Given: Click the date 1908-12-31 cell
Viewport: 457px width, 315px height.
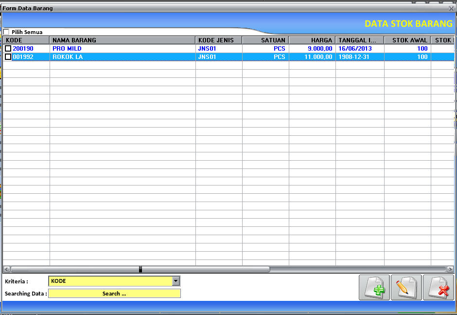Looking at the screenshot, I should click(360, 56).
